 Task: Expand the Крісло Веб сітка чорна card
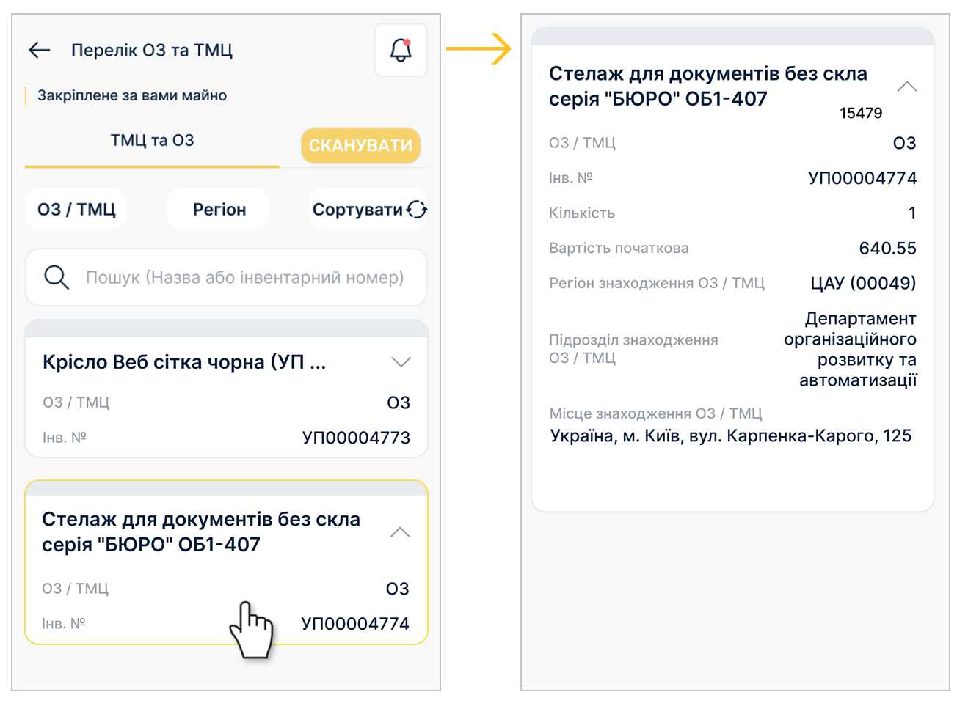(401, 362)
